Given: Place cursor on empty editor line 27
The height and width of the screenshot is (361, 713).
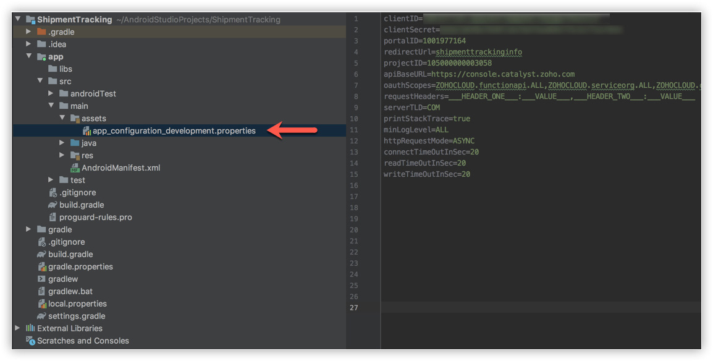Looking at the screenshot, I should point(541,308).
